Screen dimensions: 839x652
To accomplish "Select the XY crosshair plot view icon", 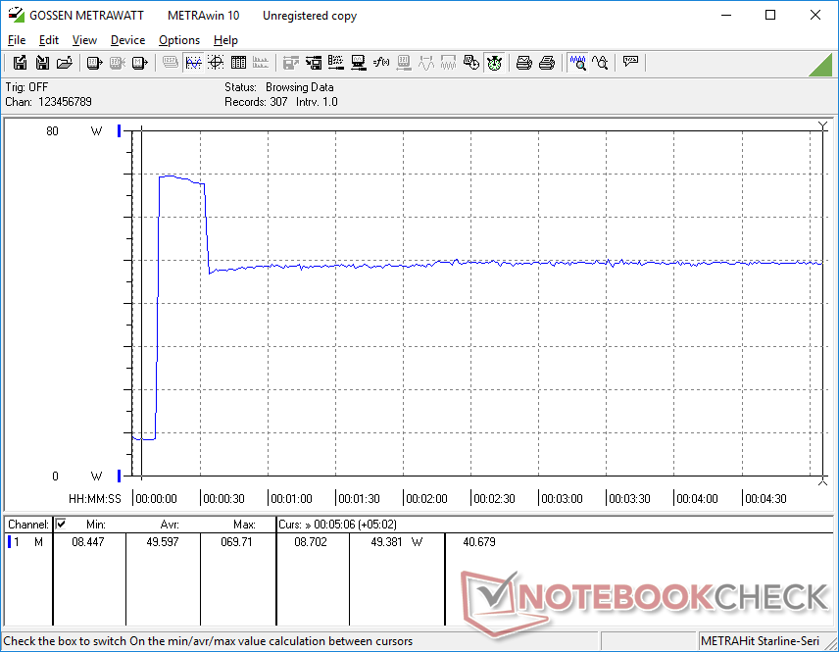I will click(x=216, y=63).
